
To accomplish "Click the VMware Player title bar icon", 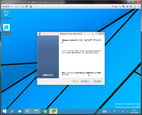I will point(2,2).
